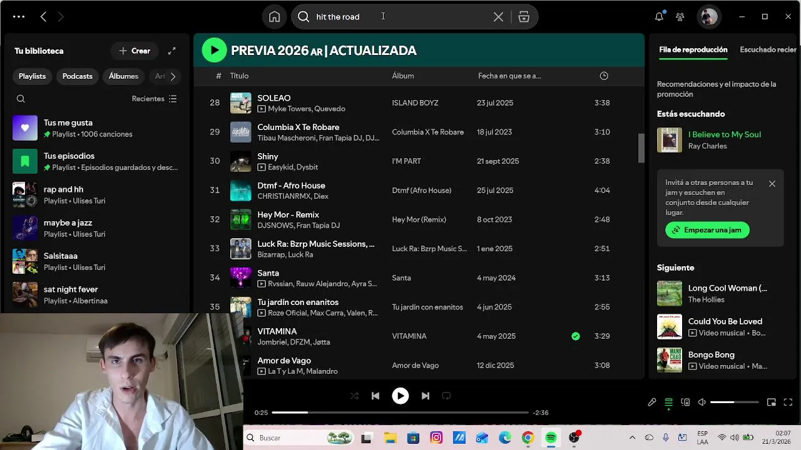801x450 pixels.
Task: Open notifications bell
Action: (x=659, y=17)
